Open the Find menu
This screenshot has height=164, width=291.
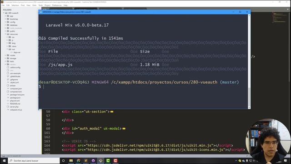pos(23,5)
